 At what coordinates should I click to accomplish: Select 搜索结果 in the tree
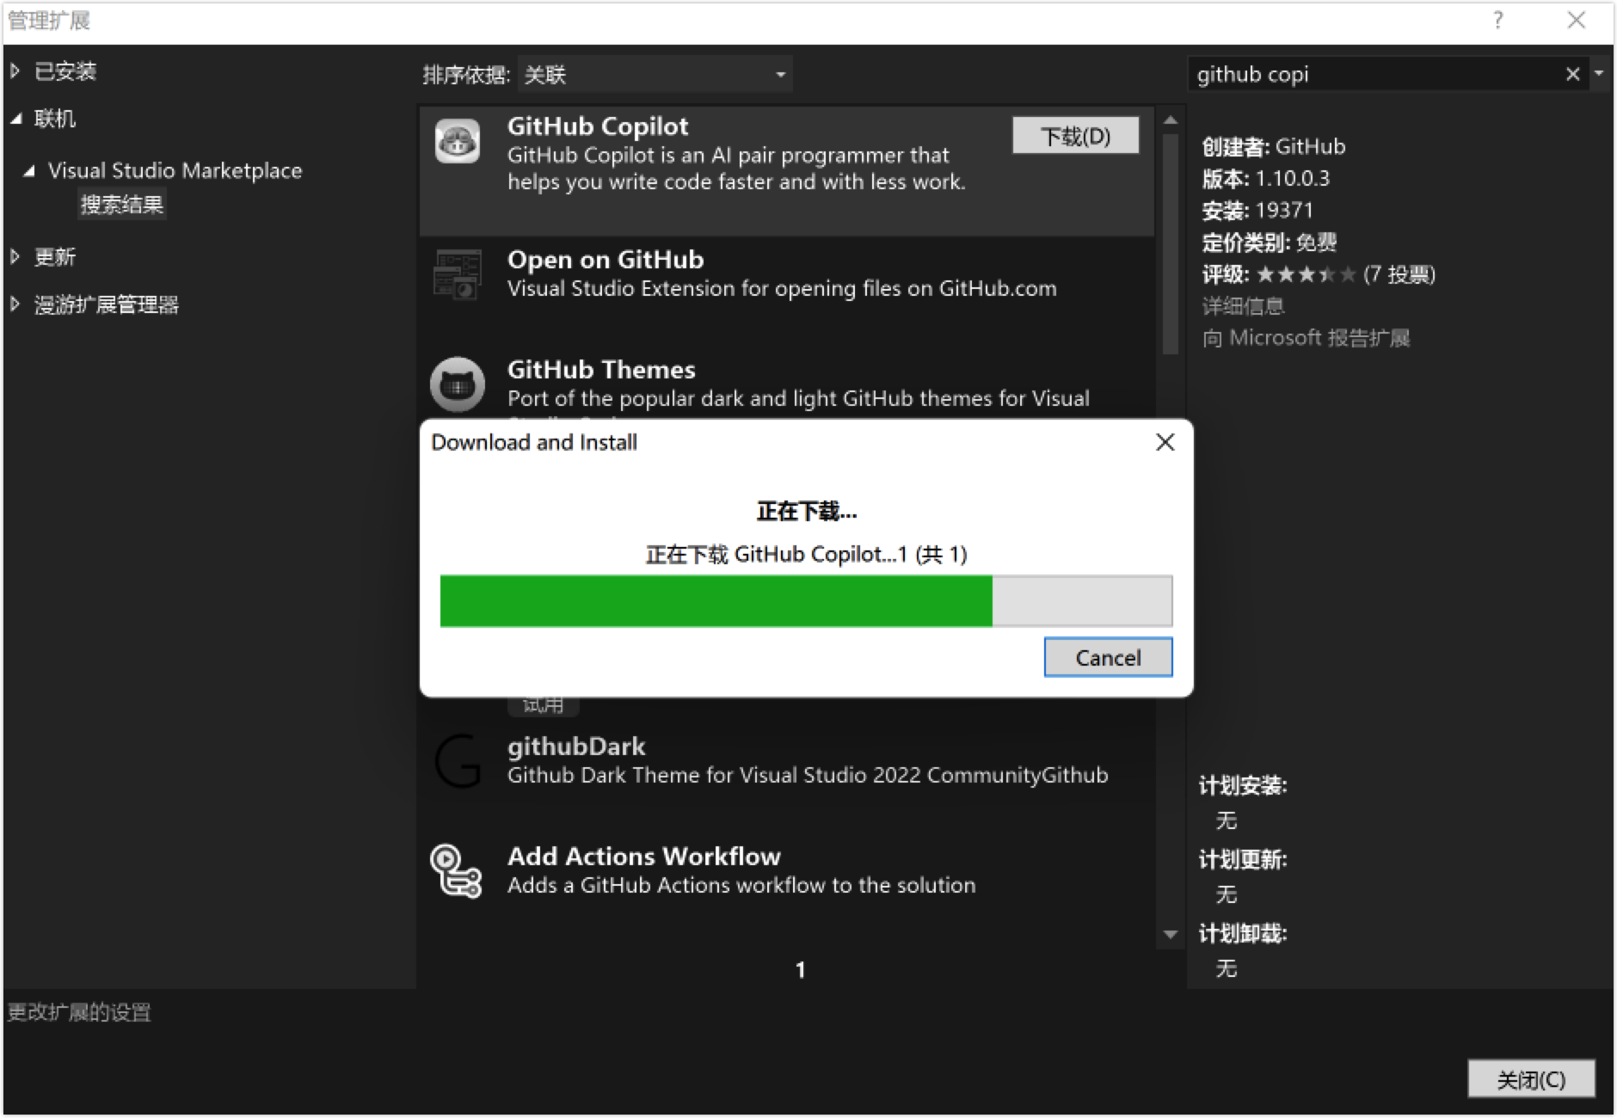point(121,205)
